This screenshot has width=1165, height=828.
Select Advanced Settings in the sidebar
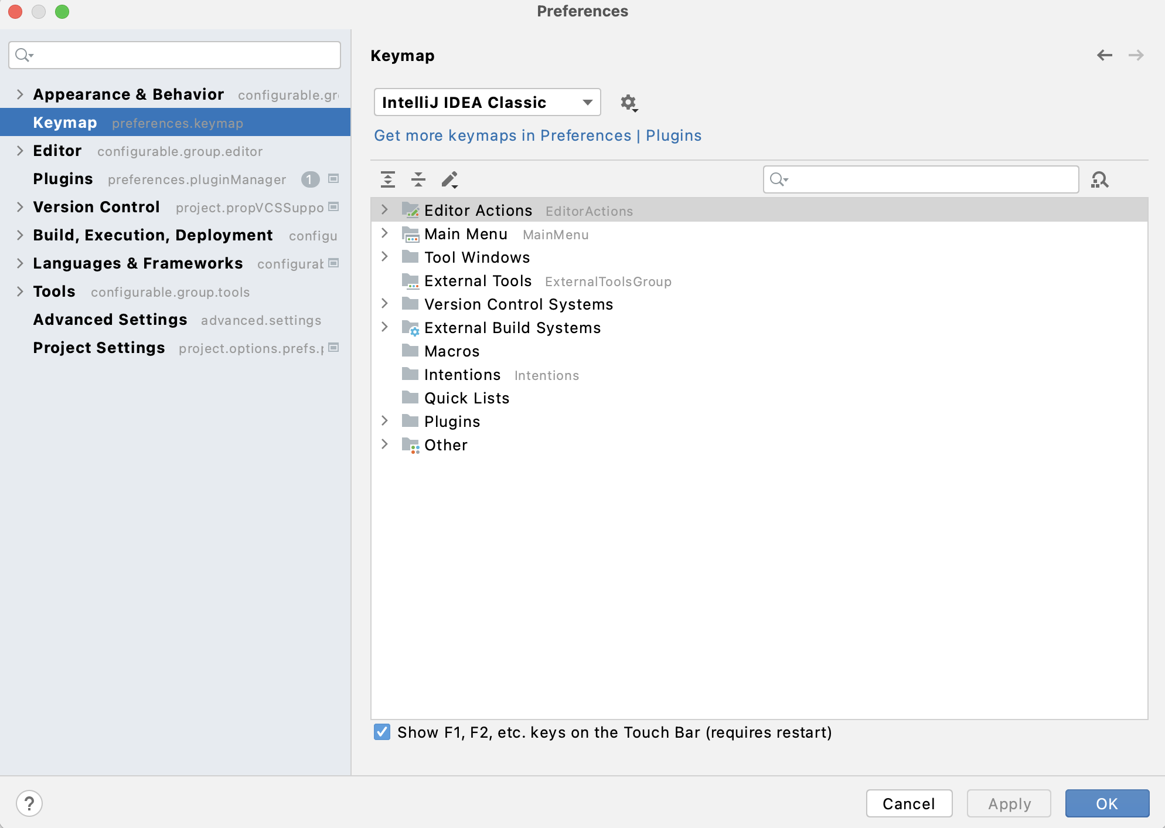click(x=110, y=320)
